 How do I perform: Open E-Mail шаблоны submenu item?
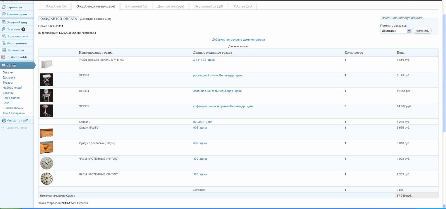[13, 108]
